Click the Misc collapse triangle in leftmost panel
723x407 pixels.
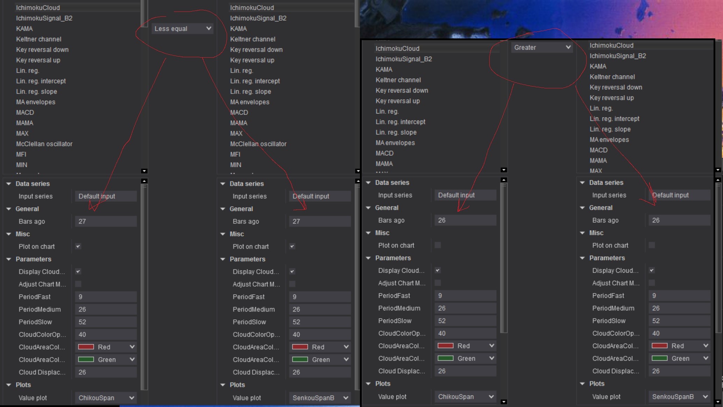click(x=9, y=234)
